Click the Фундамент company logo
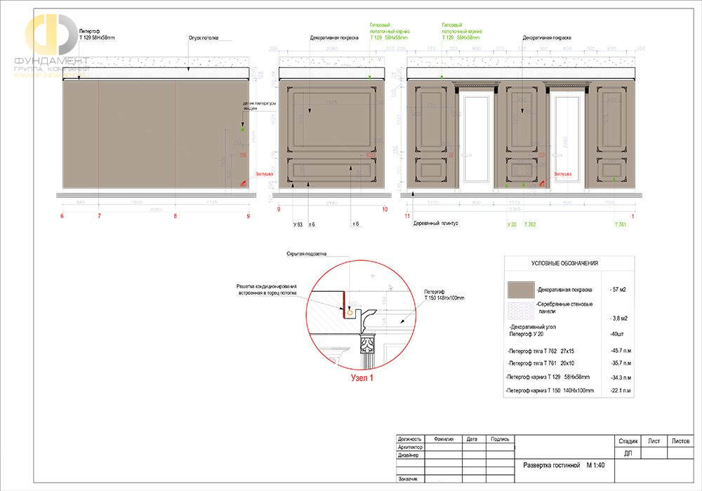This screenshot has height=491, width=702. coord(51,46)
